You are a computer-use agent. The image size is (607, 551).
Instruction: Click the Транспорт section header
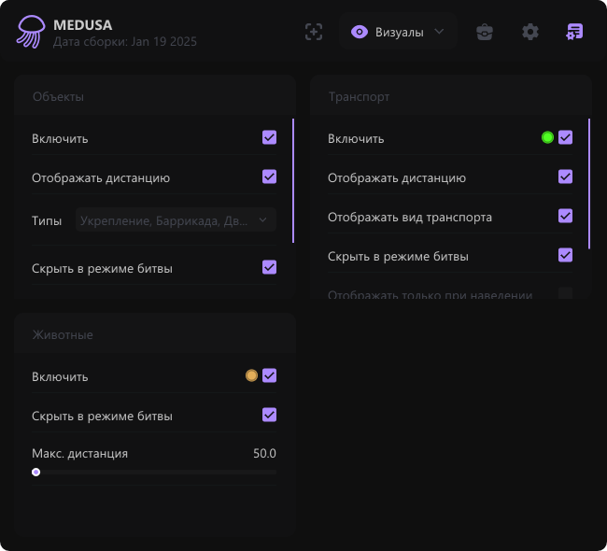tap(359, 96)
